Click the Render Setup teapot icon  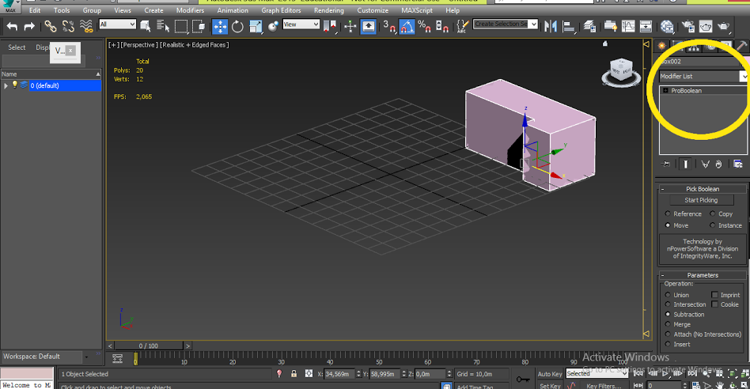(687, 26)
